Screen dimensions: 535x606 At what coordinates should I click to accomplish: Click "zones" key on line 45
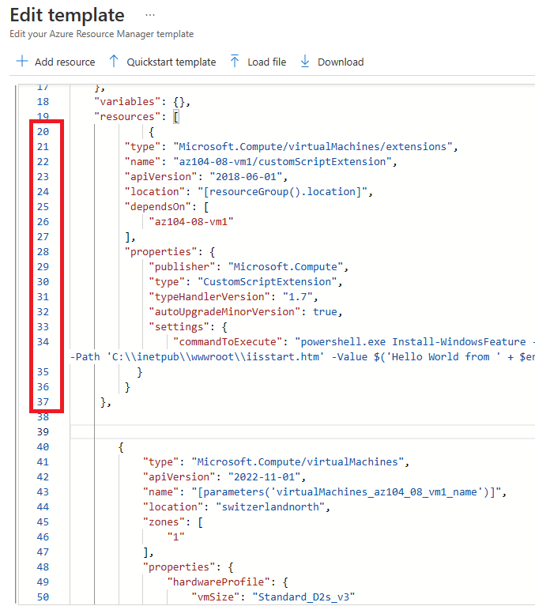tap(164, 522)
